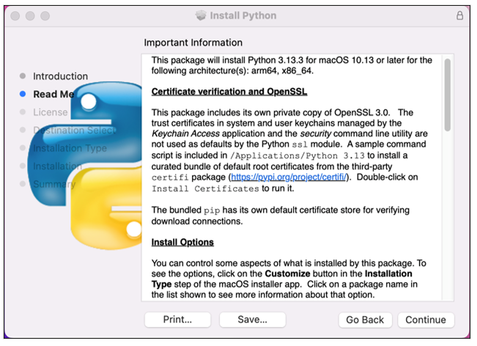
Task: Click the lock icon in title bar
Action: [459, 15]
